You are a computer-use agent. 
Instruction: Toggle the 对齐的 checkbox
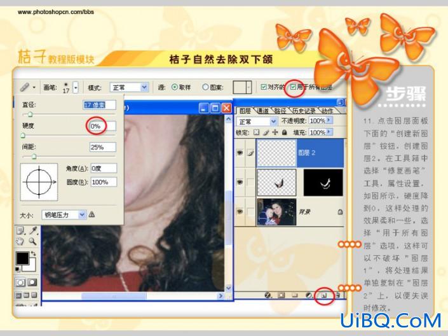tap(264, 87)
